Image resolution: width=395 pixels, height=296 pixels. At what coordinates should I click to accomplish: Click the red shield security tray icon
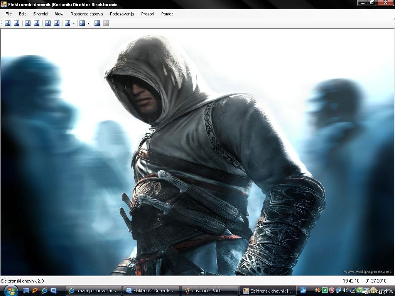[332, 291]
